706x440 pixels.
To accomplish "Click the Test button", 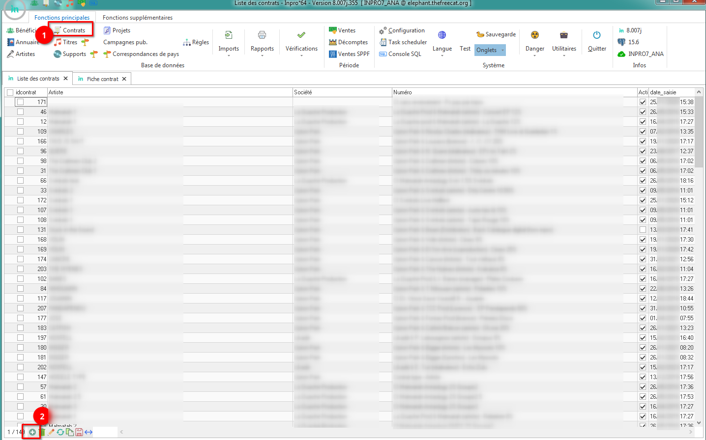I will click(465, 49).
